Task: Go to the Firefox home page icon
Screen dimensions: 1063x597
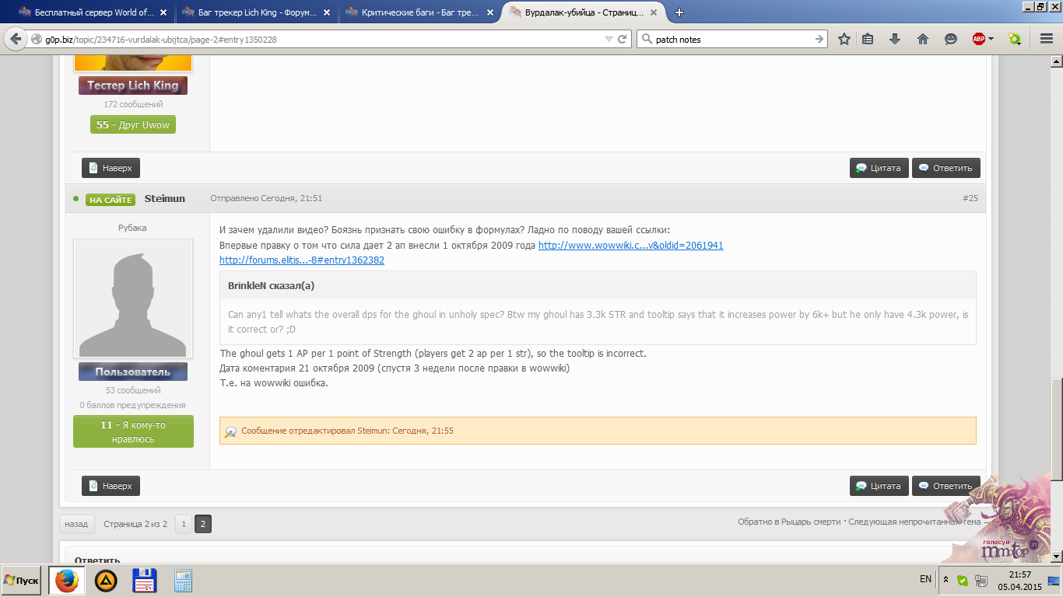Action: click(923, 40)
